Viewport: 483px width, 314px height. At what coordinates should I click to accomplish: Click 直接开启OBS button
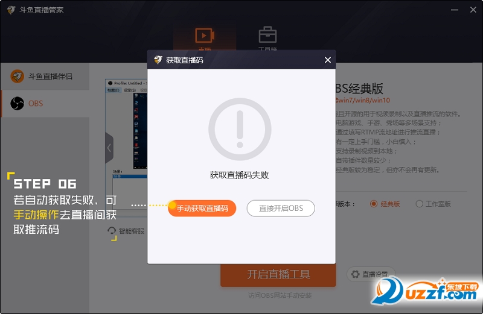pos(281,208)
